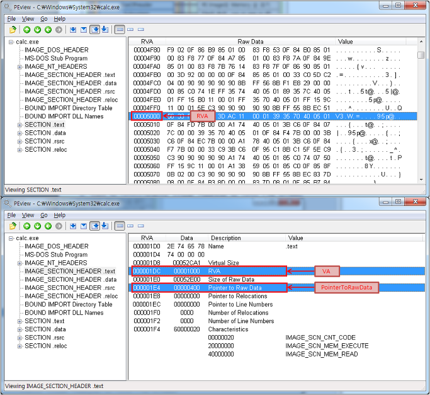Click green back arrow in top window toolbar
430x395 pixels.
pos(48,30)
